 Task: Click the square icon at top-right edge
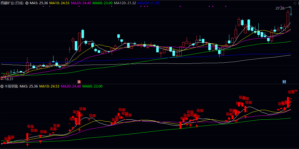[298, 3]
